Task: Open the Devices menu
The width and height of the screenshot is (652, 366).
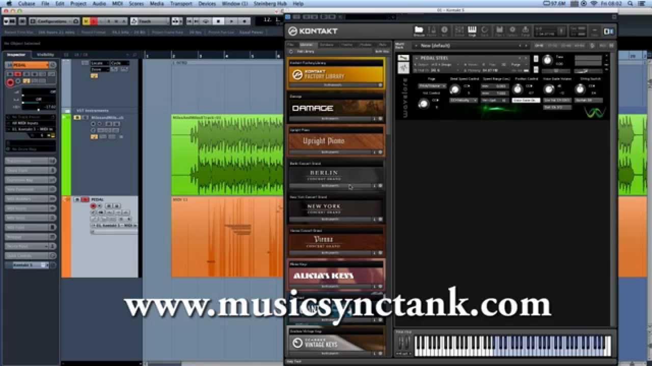Action: tap(207, 4)
